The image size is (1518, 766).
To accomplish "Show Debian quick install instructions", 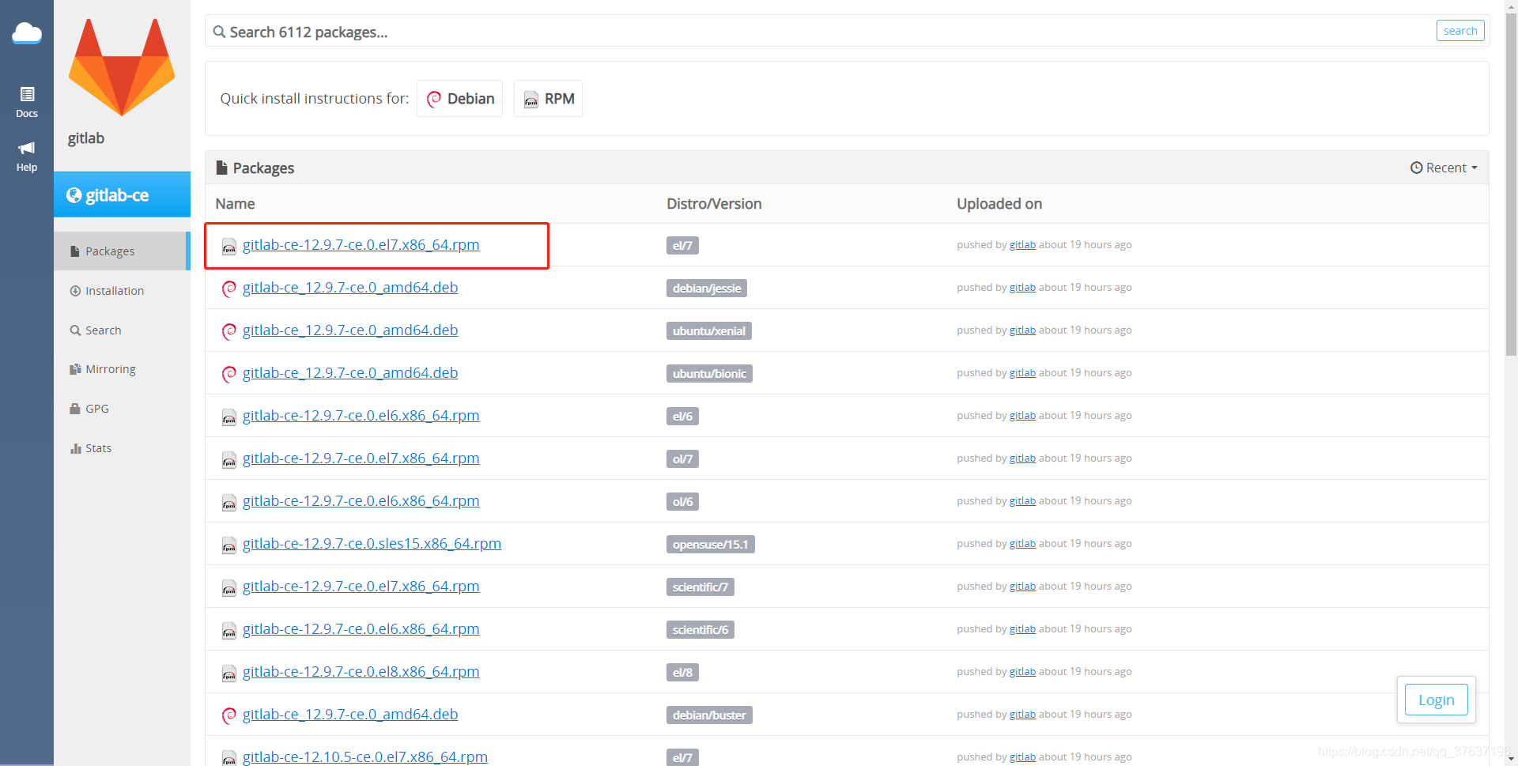I will (460, 99).
